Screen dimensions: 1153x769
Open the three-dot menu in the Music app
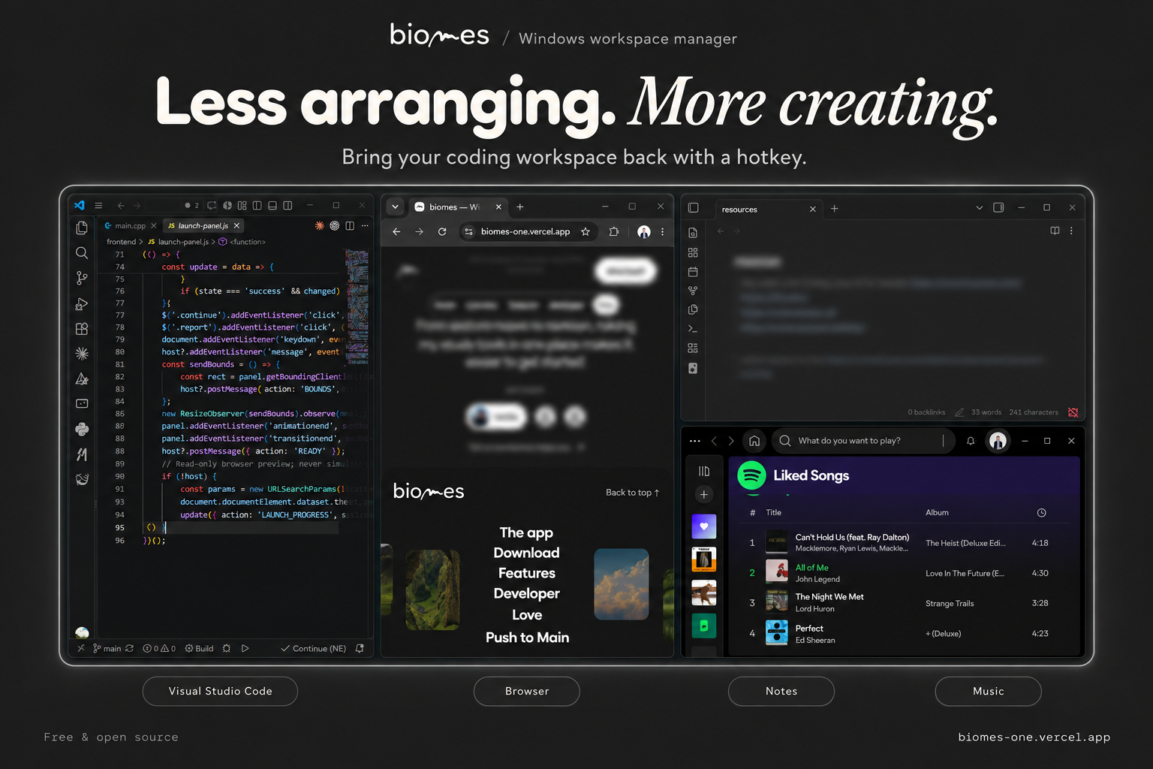695,441
